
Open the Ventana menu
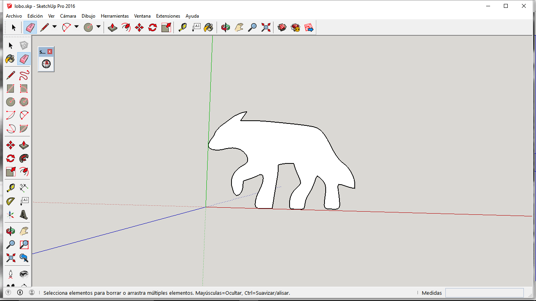142,16
